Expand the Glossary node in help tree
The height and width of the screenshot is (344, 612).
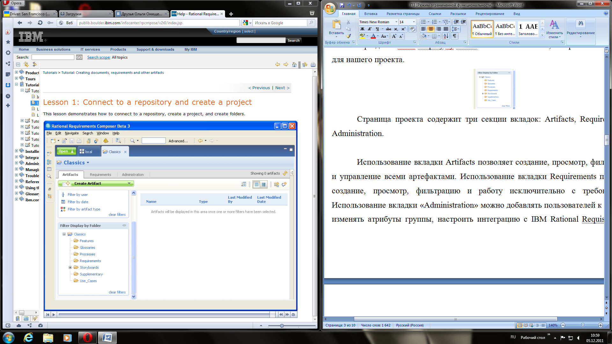[x=17, y=193]
